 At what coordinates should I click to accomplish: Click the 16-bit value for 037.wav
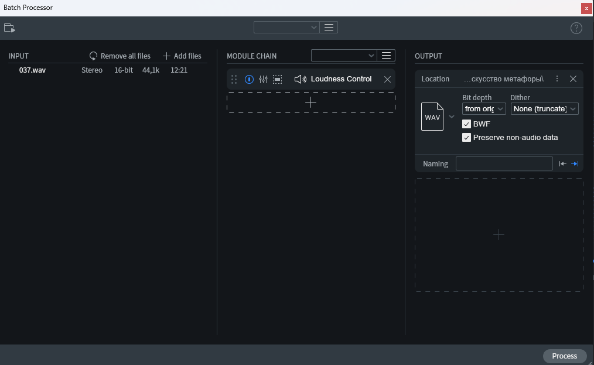click(124, 70)
